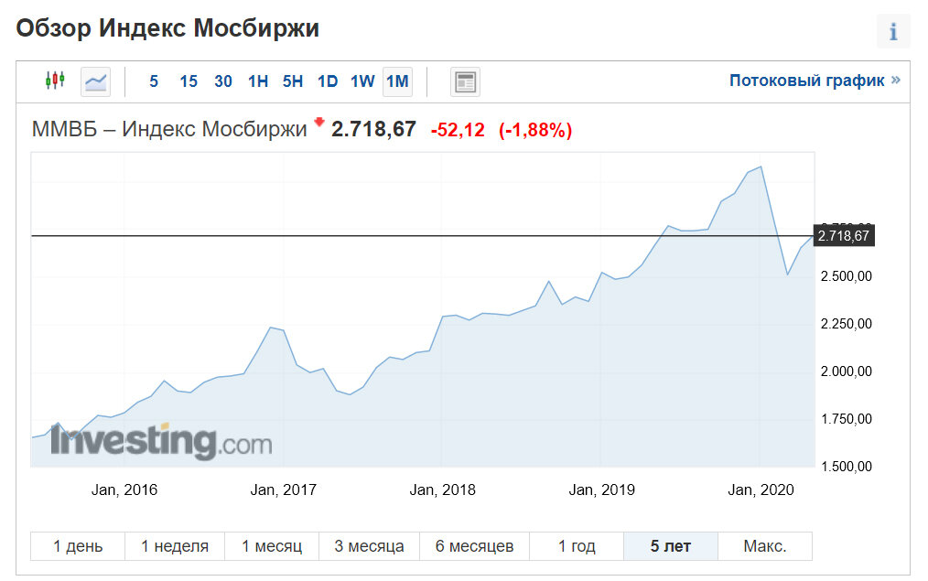Click the red down-arrow beside the index price
The width and height of the screenshot is (928, 581).
point(320,124)
